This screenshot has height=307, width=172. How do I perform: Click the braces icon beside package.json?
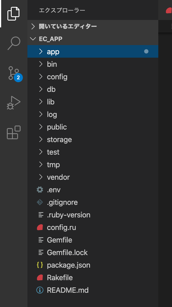tap(40, 265)
